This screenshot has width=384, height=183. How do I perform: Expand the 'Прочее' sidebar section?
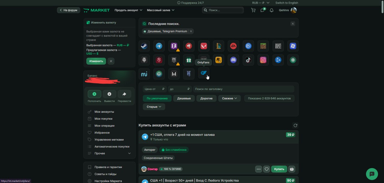pyautogui.click(x=109, y=153)
